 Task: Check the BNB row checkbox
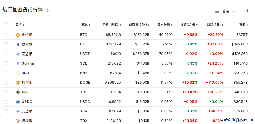pos(6,73)
